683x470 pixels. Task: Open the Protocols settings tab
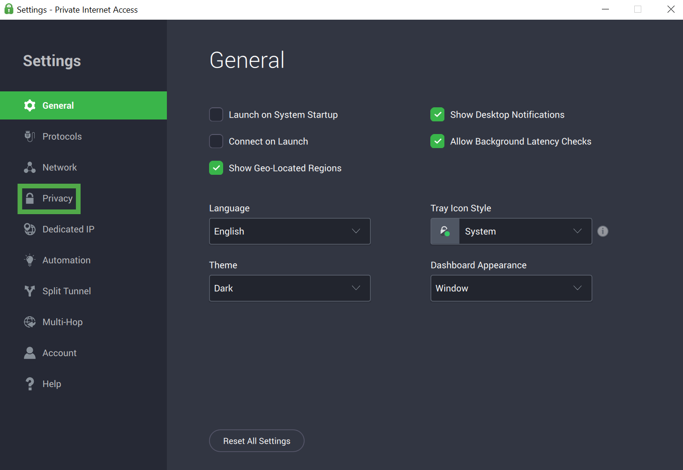pos(83,136)
